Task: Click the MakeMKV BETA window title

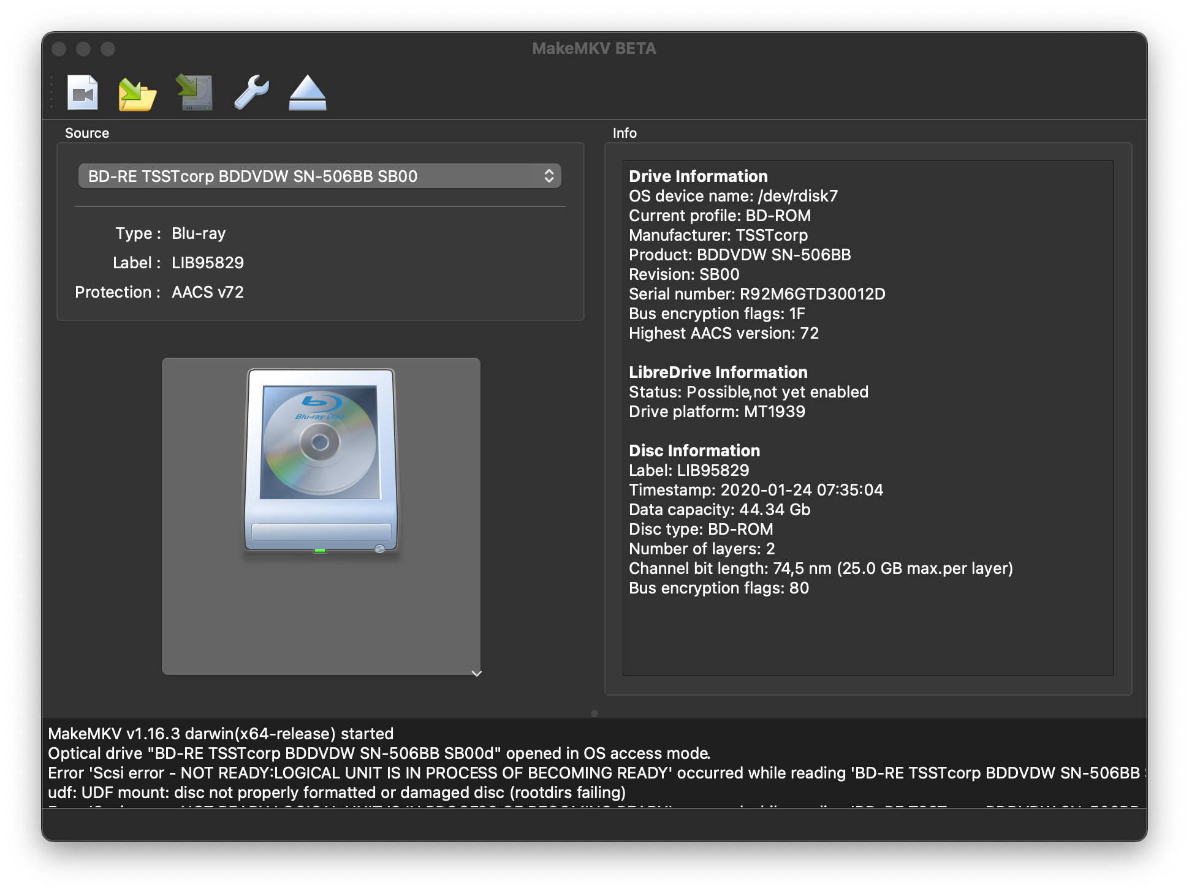Action: tap(593, 48)
